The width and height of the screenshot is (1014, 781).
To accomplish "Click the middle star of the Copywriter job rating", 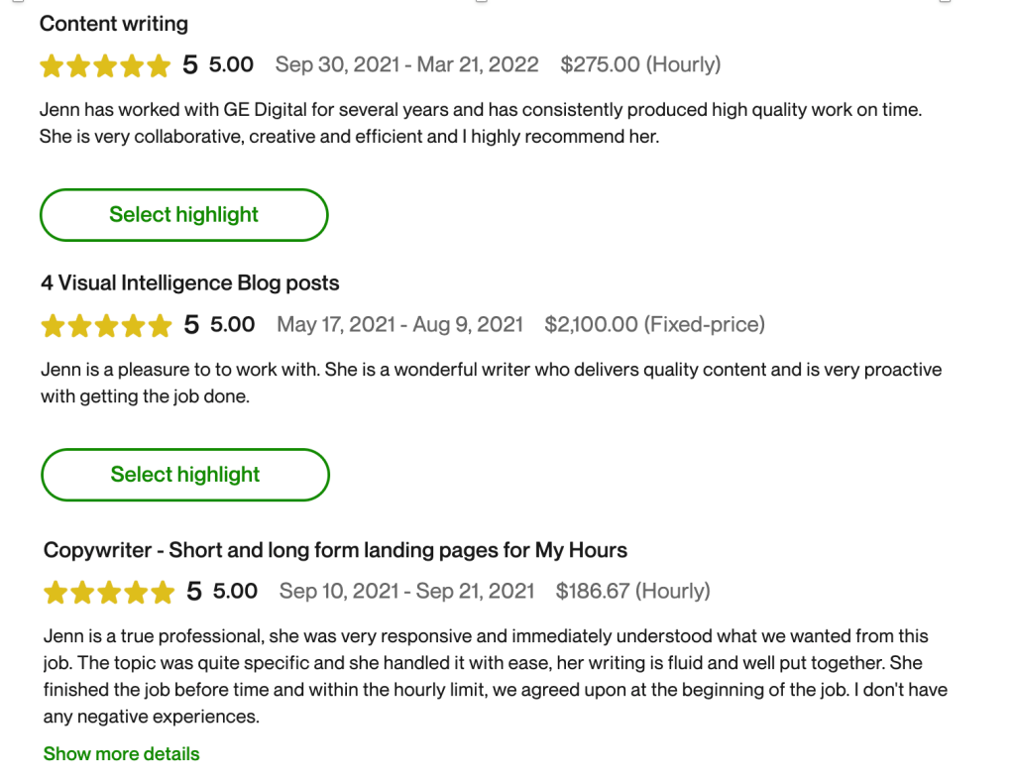I will [109, 593].
